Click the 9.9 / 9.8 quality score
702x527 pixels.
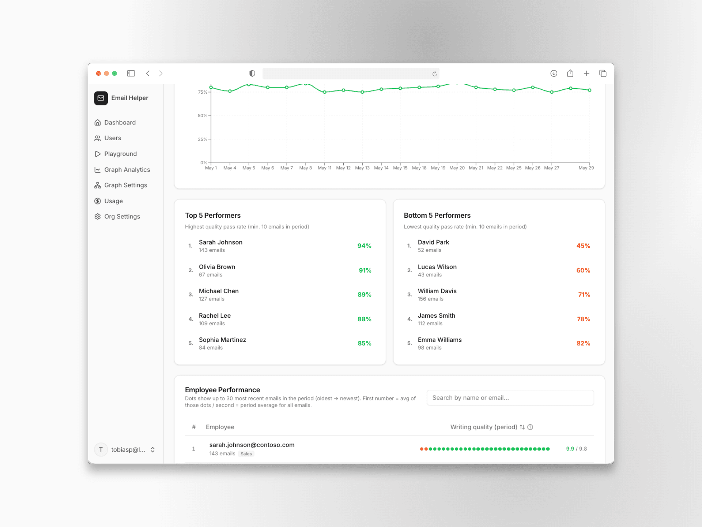click(x=576, y=449)
